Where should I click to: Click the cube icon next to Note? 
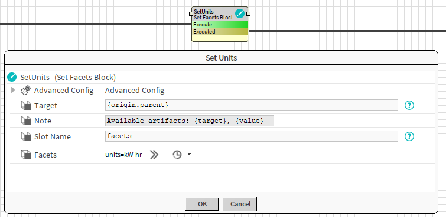tap(26, 121)
